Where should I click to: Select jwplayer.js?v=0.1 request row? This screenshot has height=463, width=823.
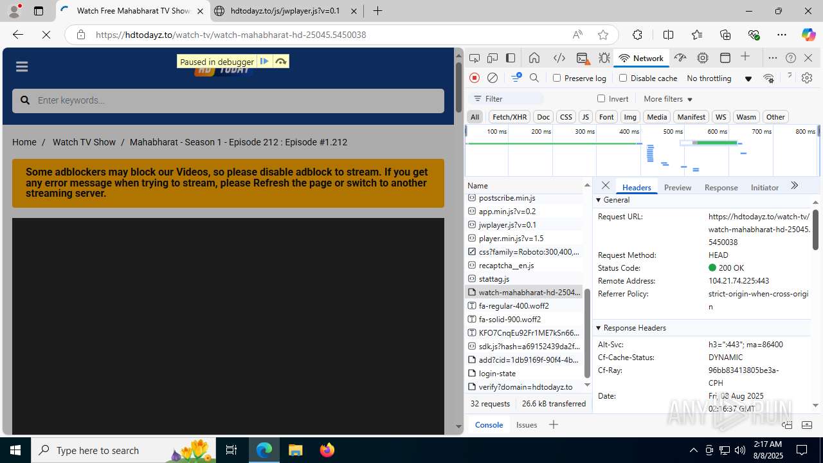(524, 224)
